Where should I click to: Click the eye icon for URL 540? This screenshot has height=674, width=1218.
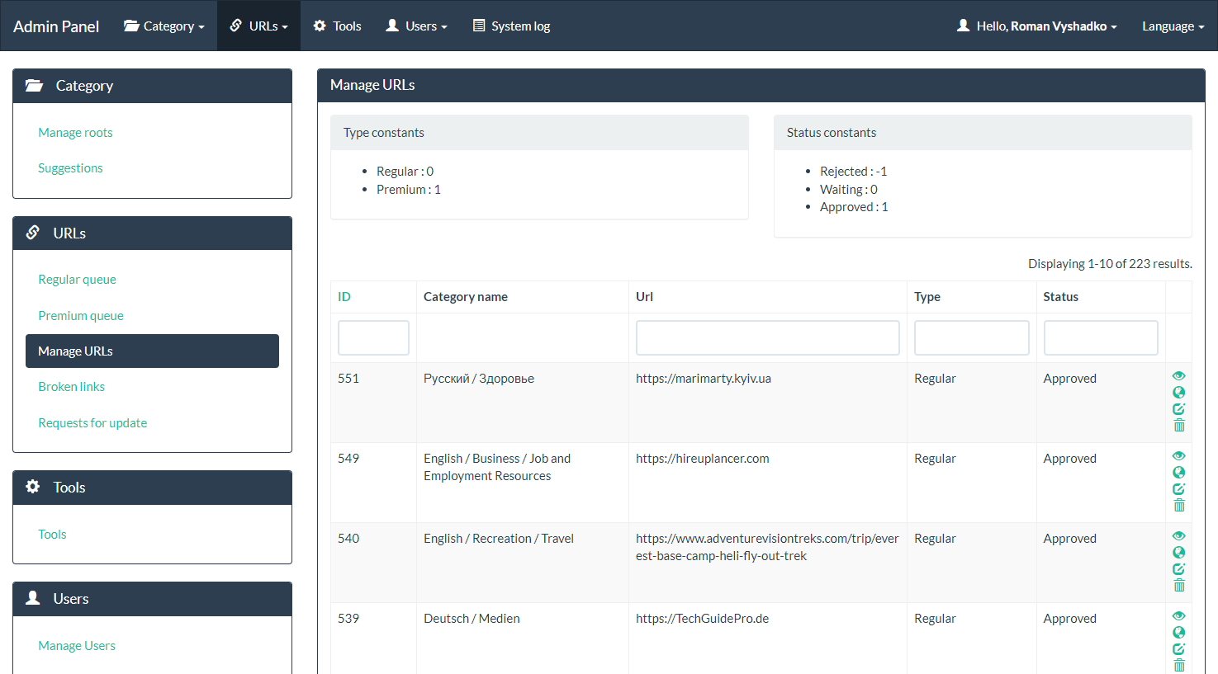click(x=1179, y=536)
